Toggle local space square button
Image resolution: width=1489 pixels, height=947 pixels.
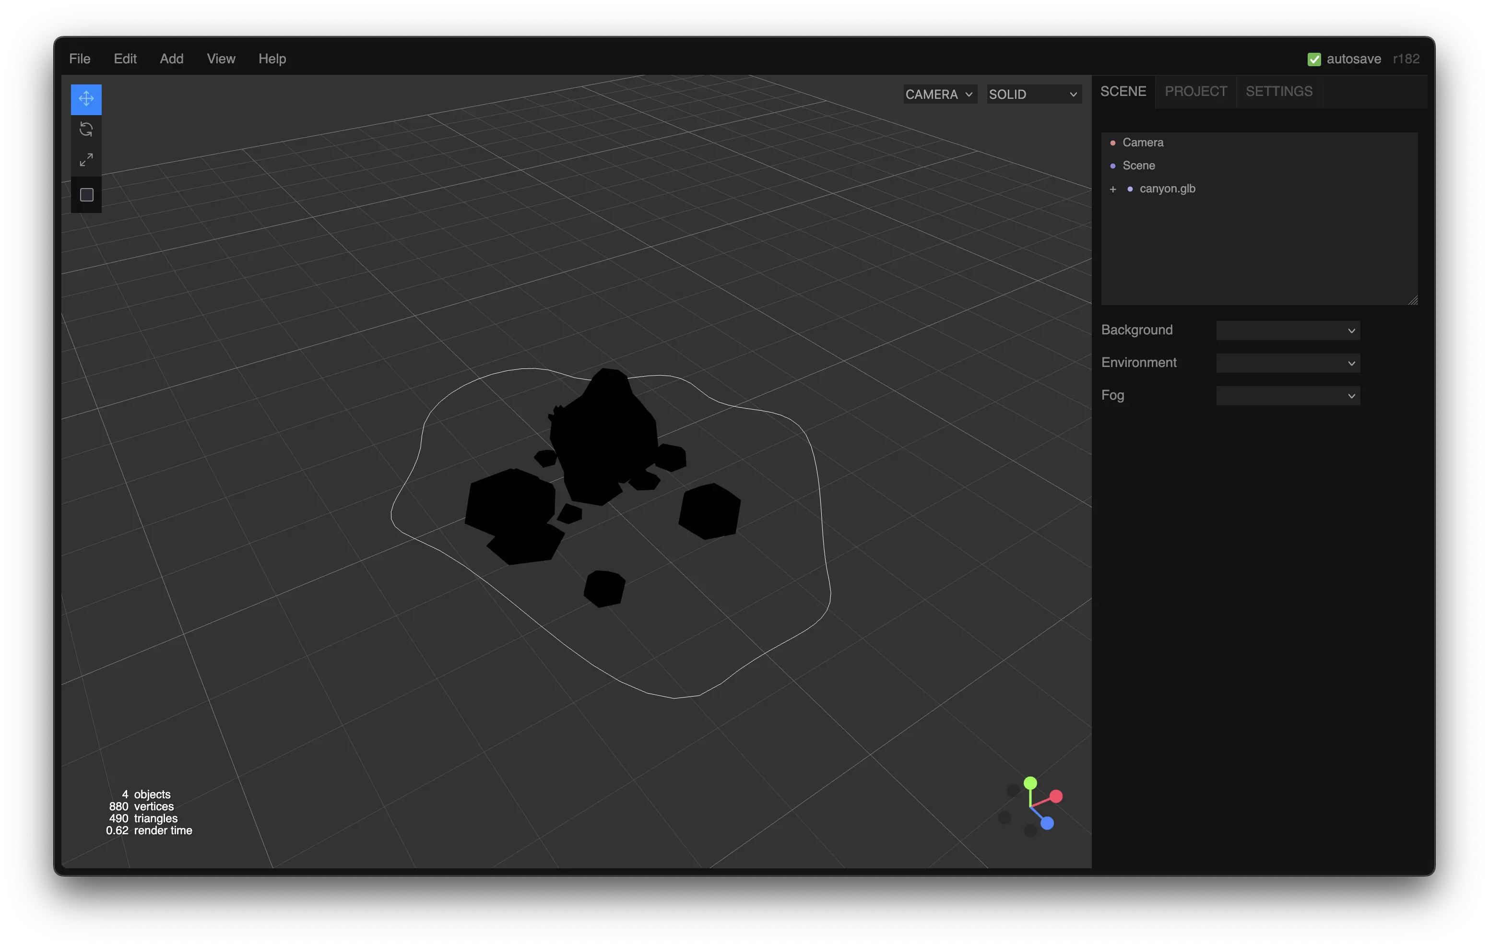click(86, 195)
